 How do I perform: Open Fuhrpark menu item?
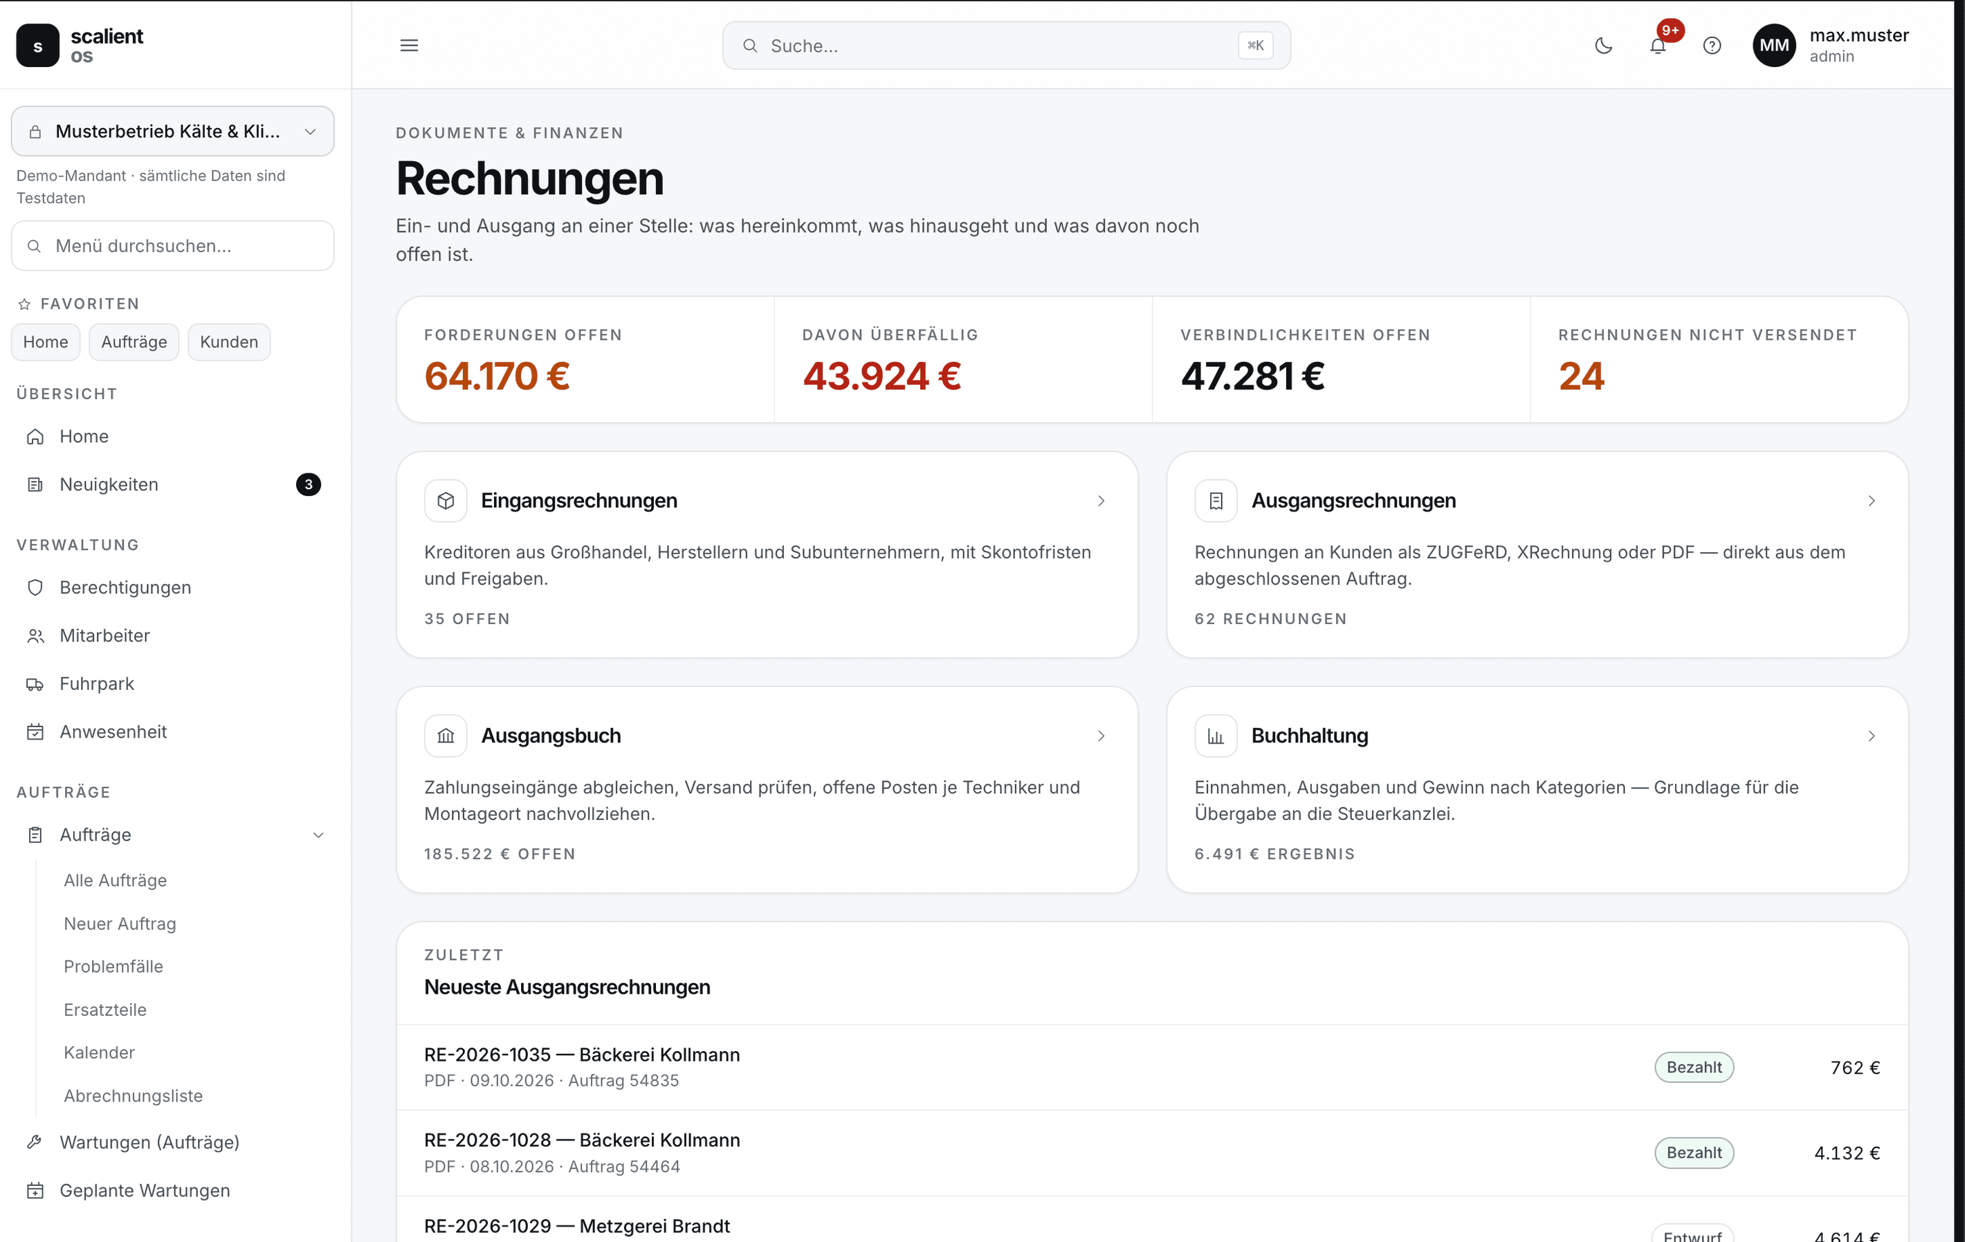click(173, 684)
